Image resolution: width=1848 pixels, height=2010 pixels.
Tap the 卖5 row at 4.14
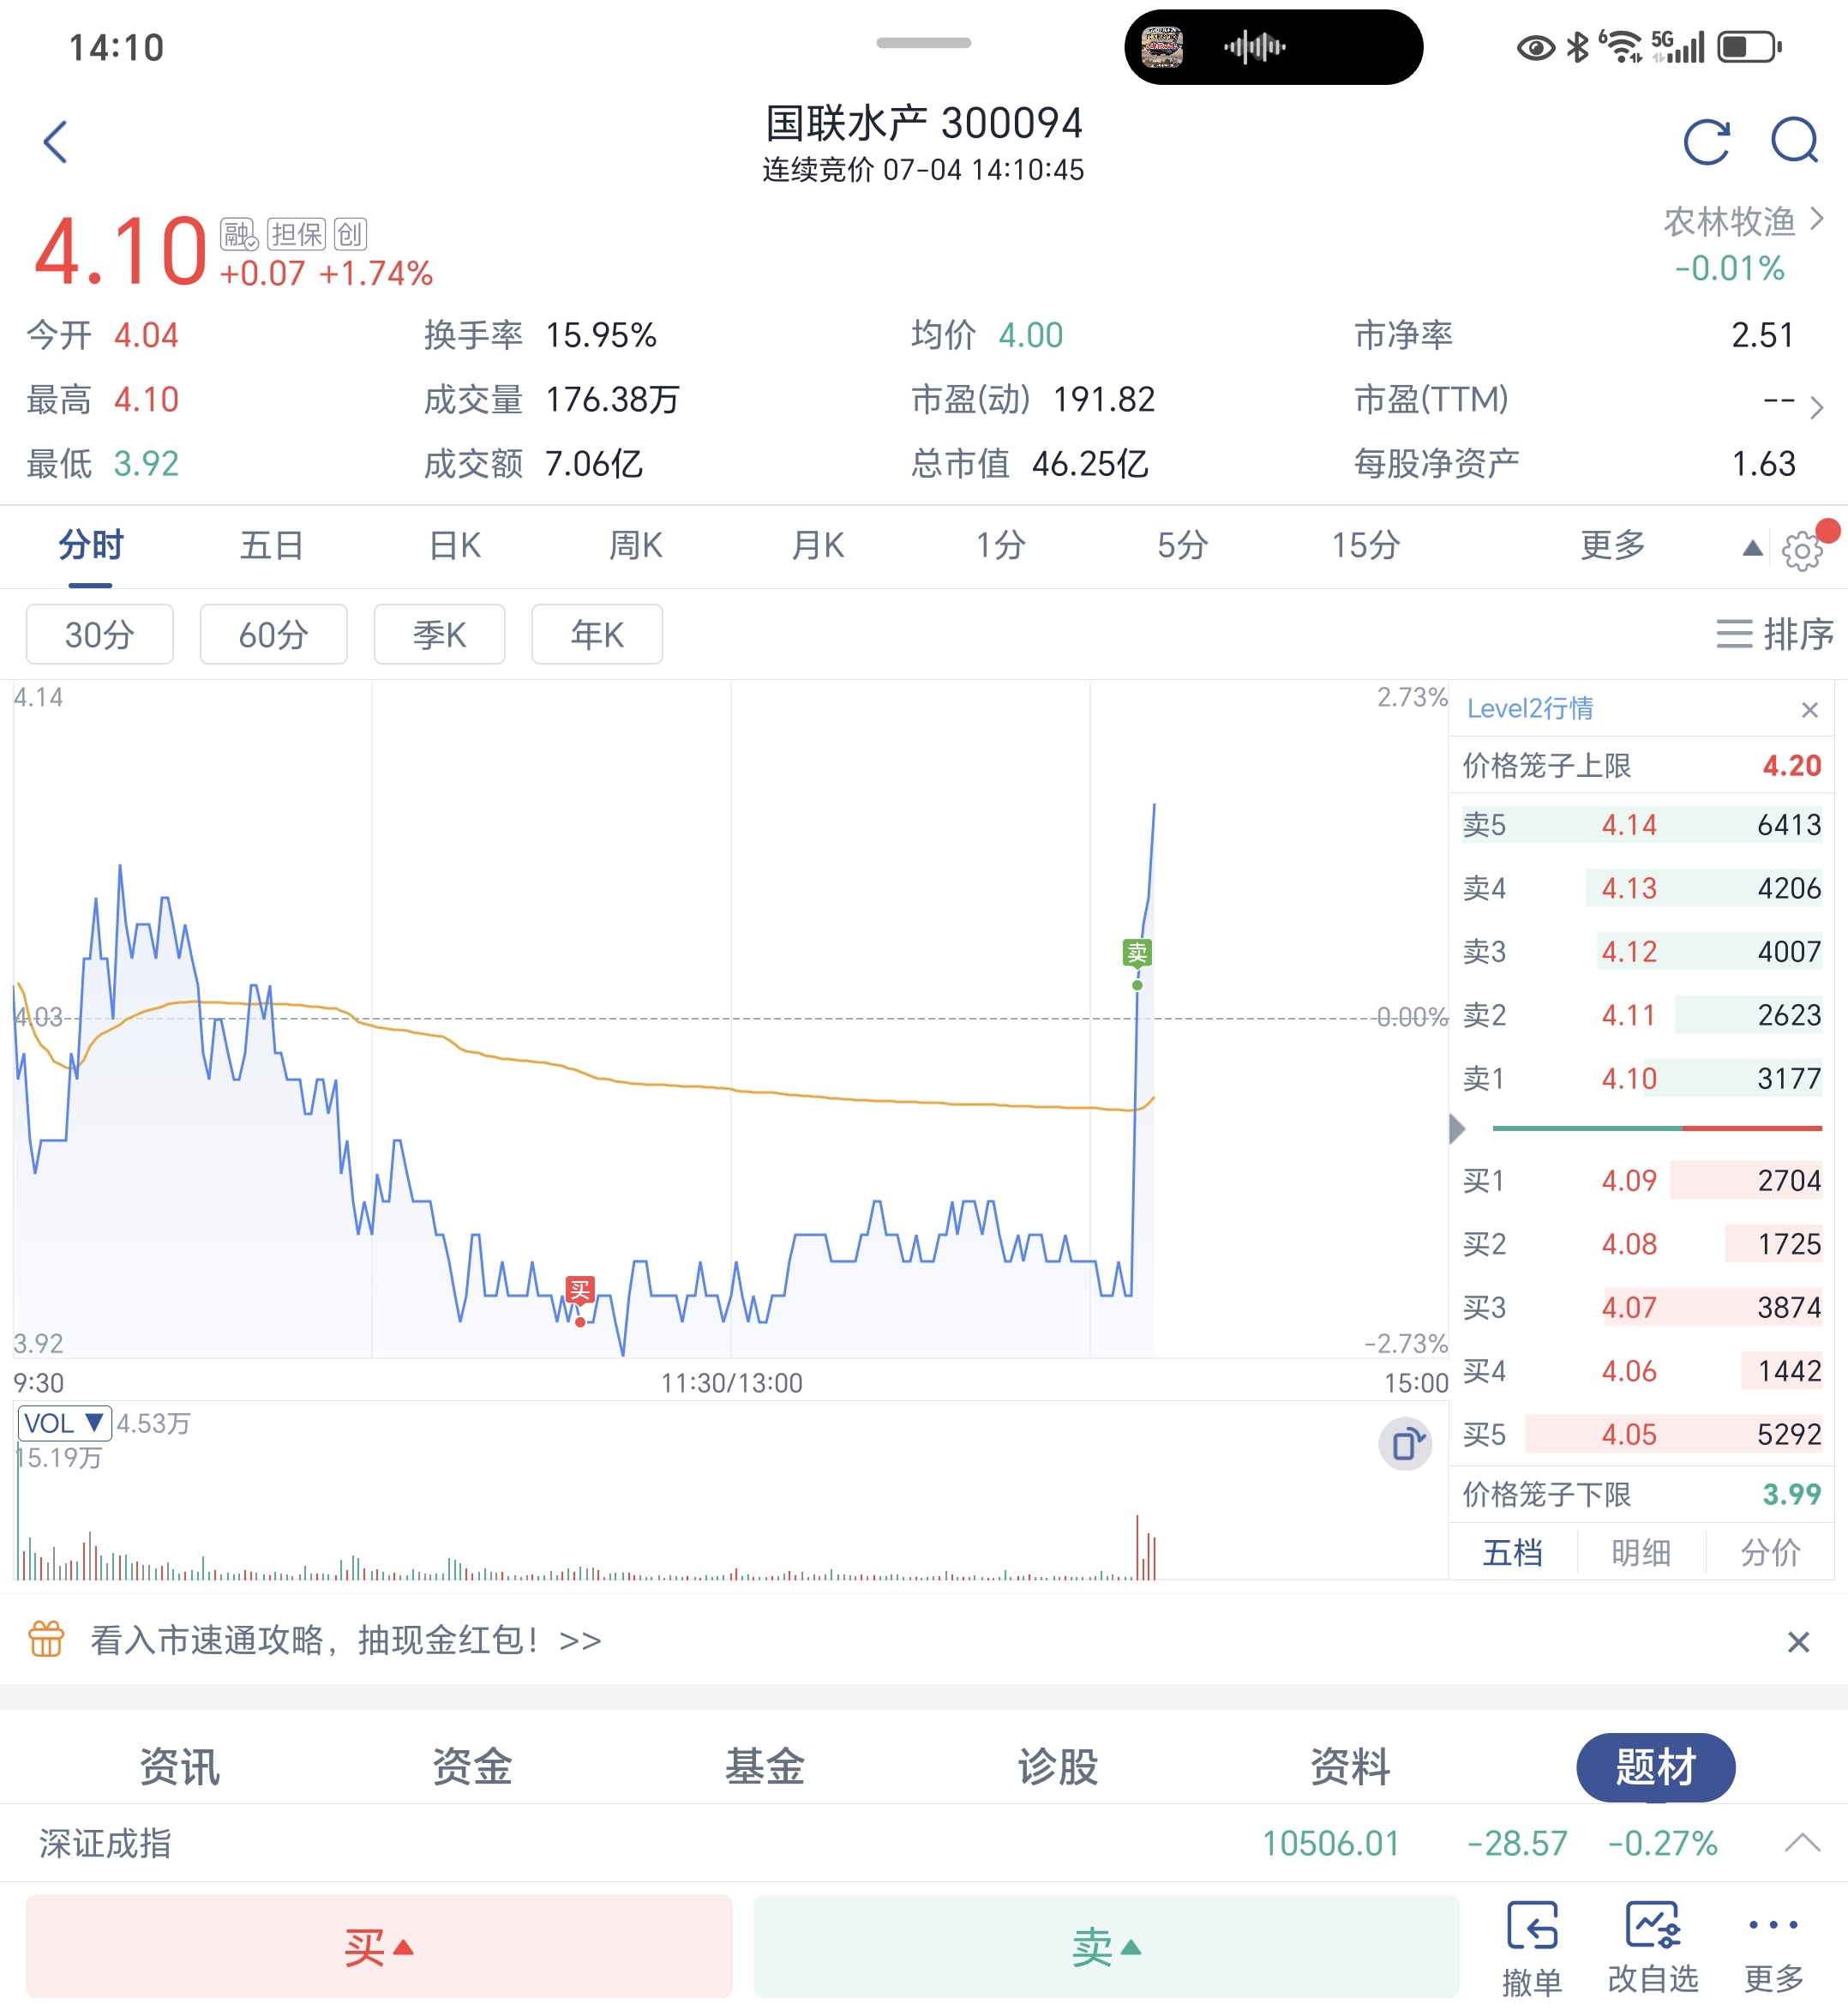(x=1641, y=824)
